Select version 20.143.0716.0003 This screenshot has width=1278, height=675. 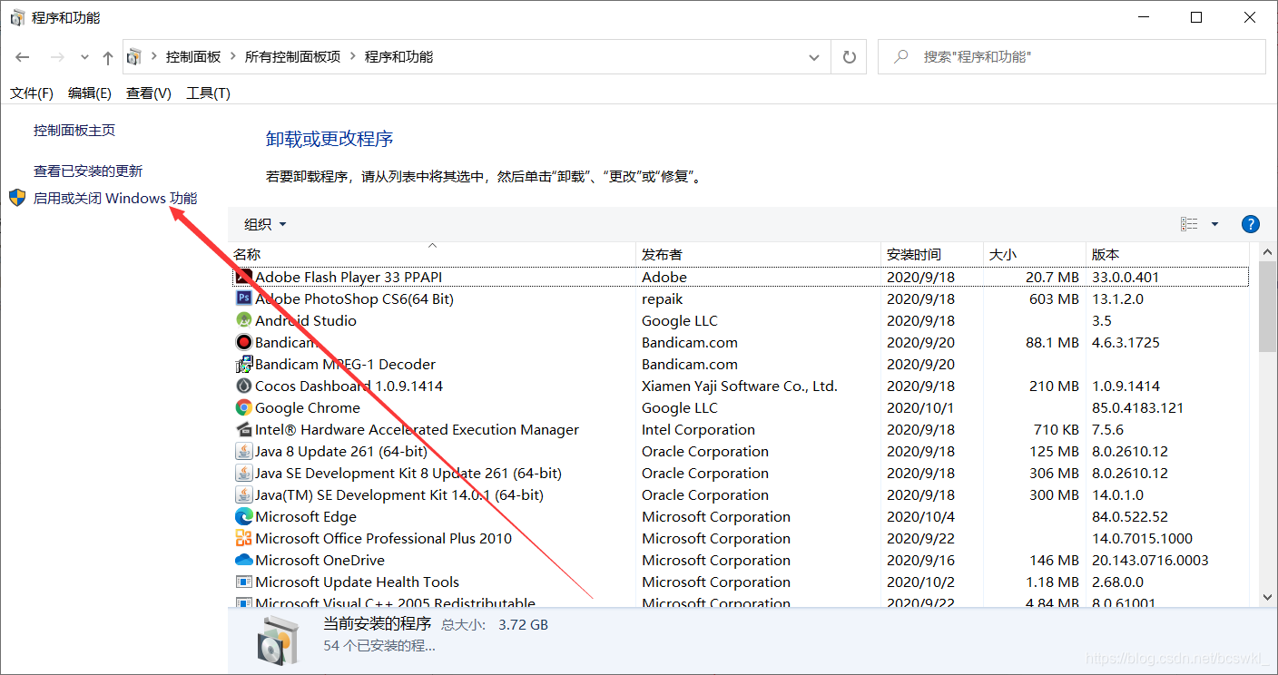1150,560
